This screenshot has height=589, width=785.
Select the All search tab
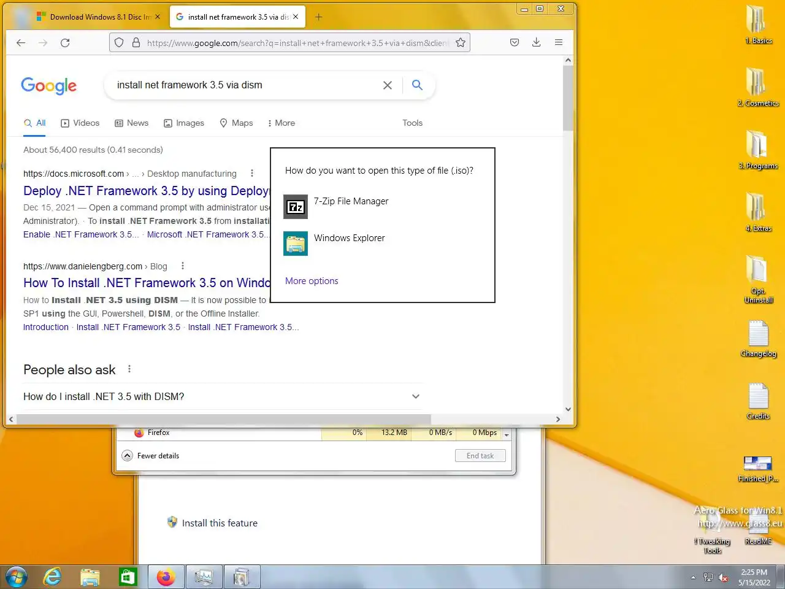pyautogui.click(x=35, y=123)
